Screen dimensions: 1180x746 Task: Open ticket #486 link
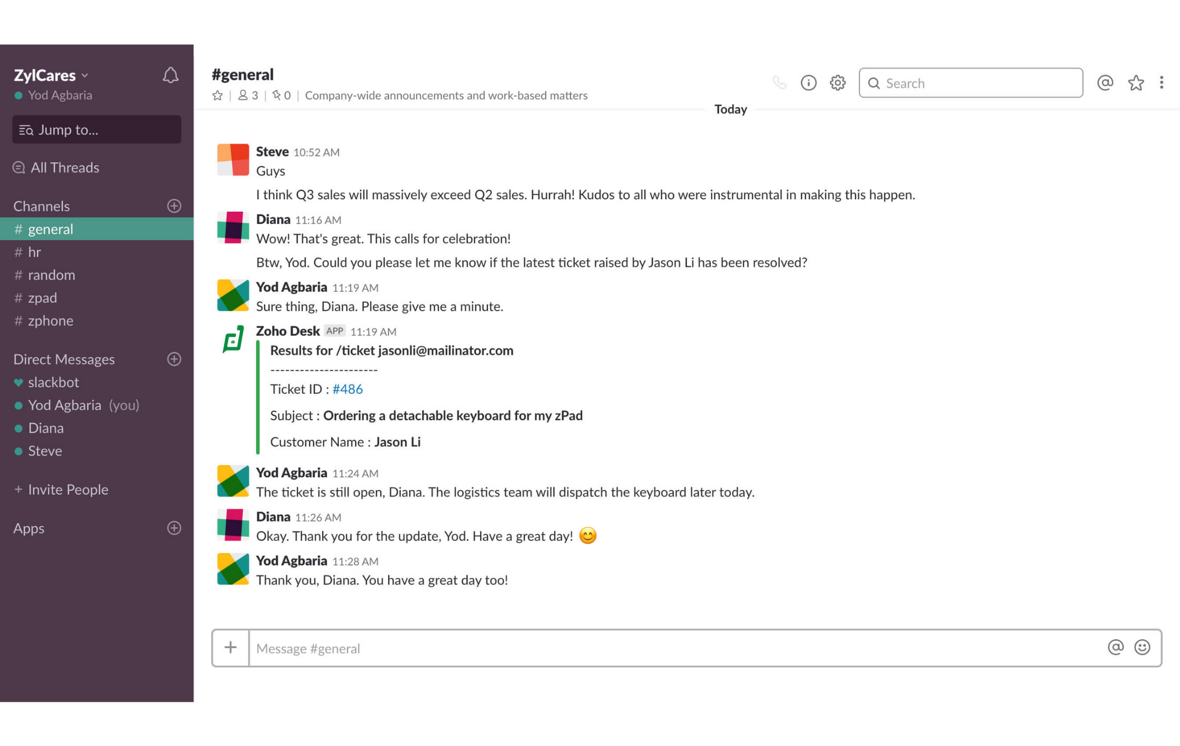(348, 389)
